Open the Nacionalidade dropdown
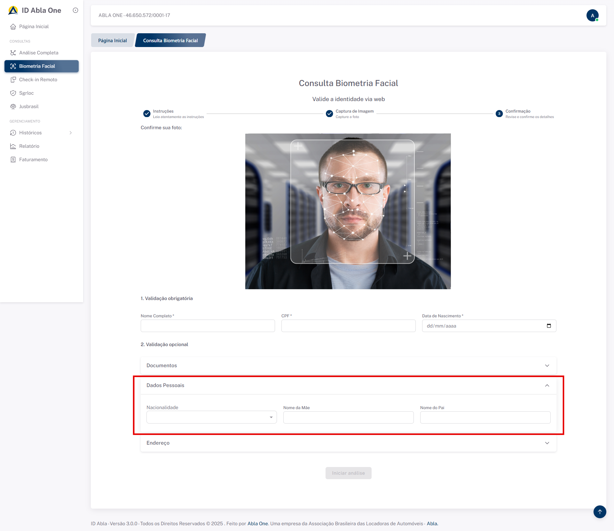 pyautogui.click(x=211, y=417)
